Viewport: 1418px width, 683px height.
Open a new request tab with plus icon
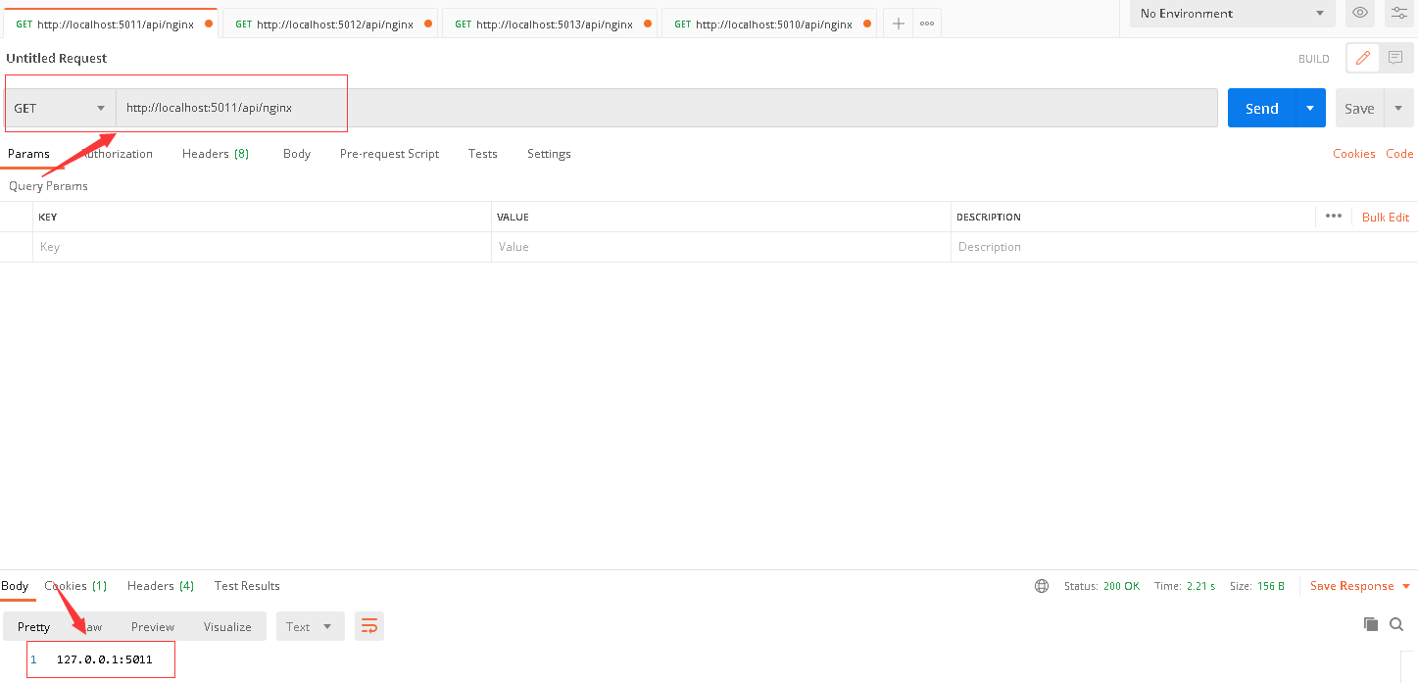pyautogui.click(x=898, y=24)
